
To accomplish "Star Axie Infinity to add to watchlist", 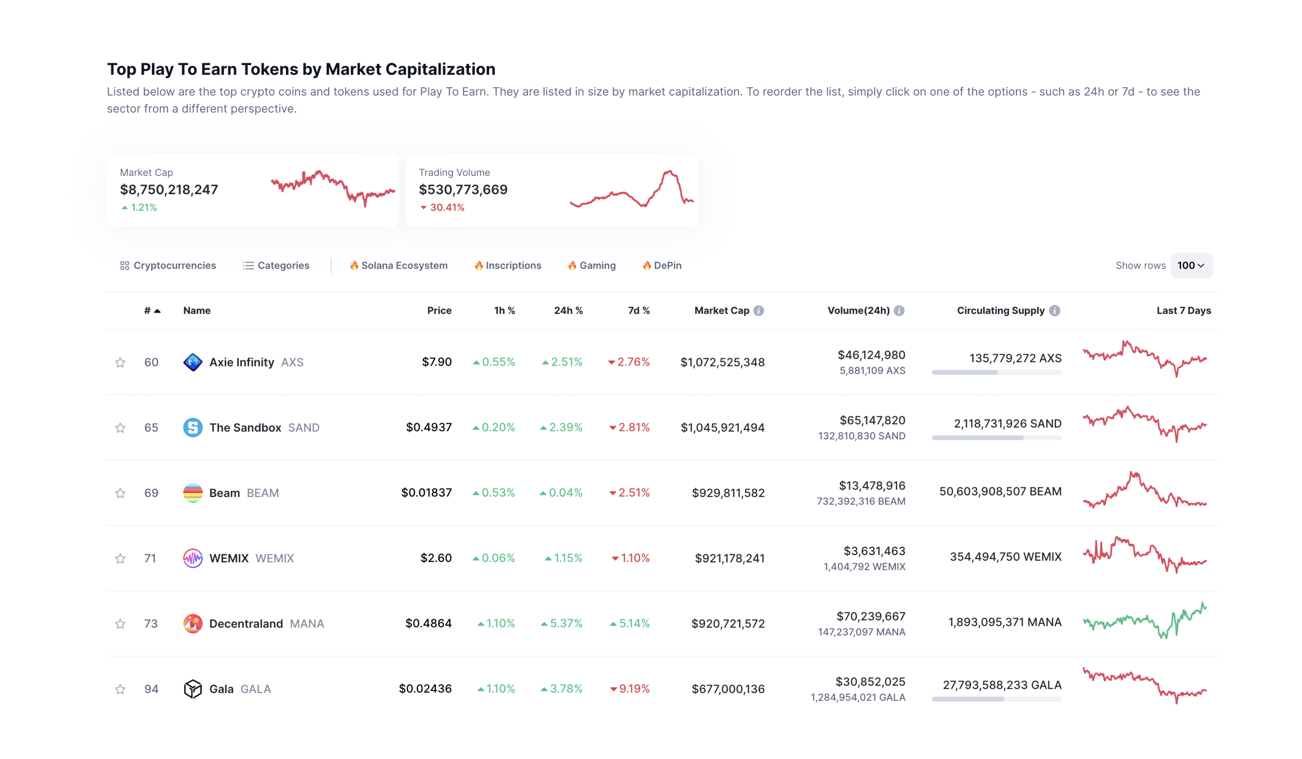I will (x=120, y=362).
